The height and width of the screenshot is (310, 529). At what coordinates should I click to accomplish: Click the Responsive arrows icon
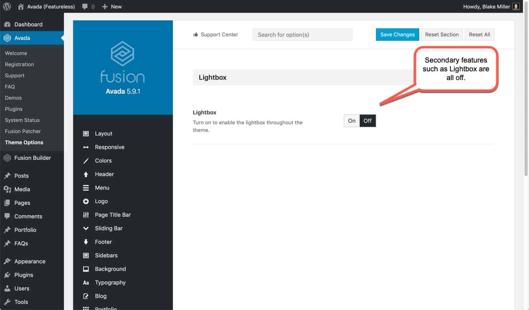pyautogui.click(x=86, y=147)
